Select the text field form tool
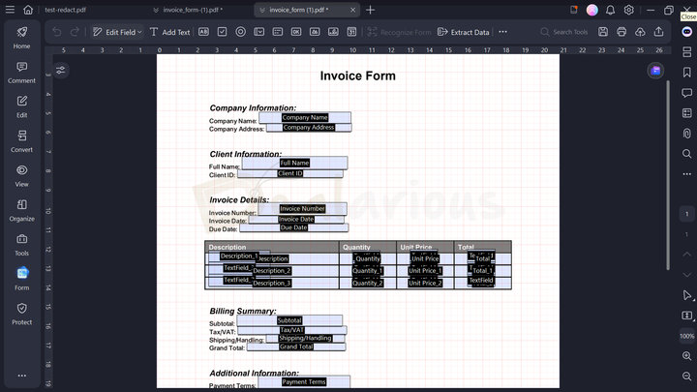The height and width of the screenshot is (392, 697). click(x=203, y=32)
